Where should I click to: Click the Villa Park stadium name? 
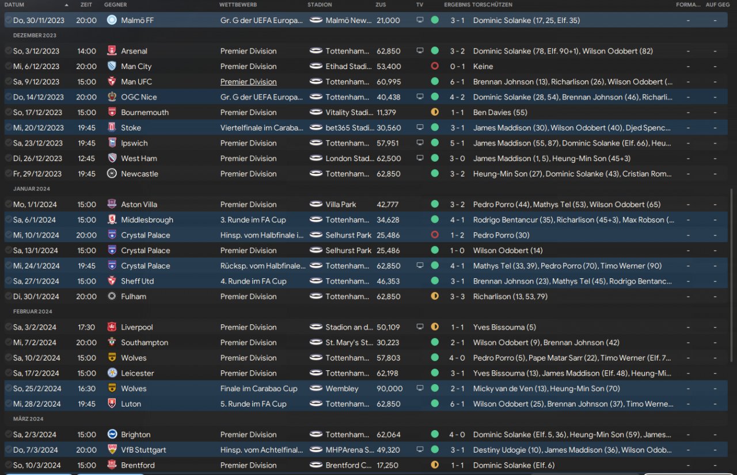pos(341,204)
